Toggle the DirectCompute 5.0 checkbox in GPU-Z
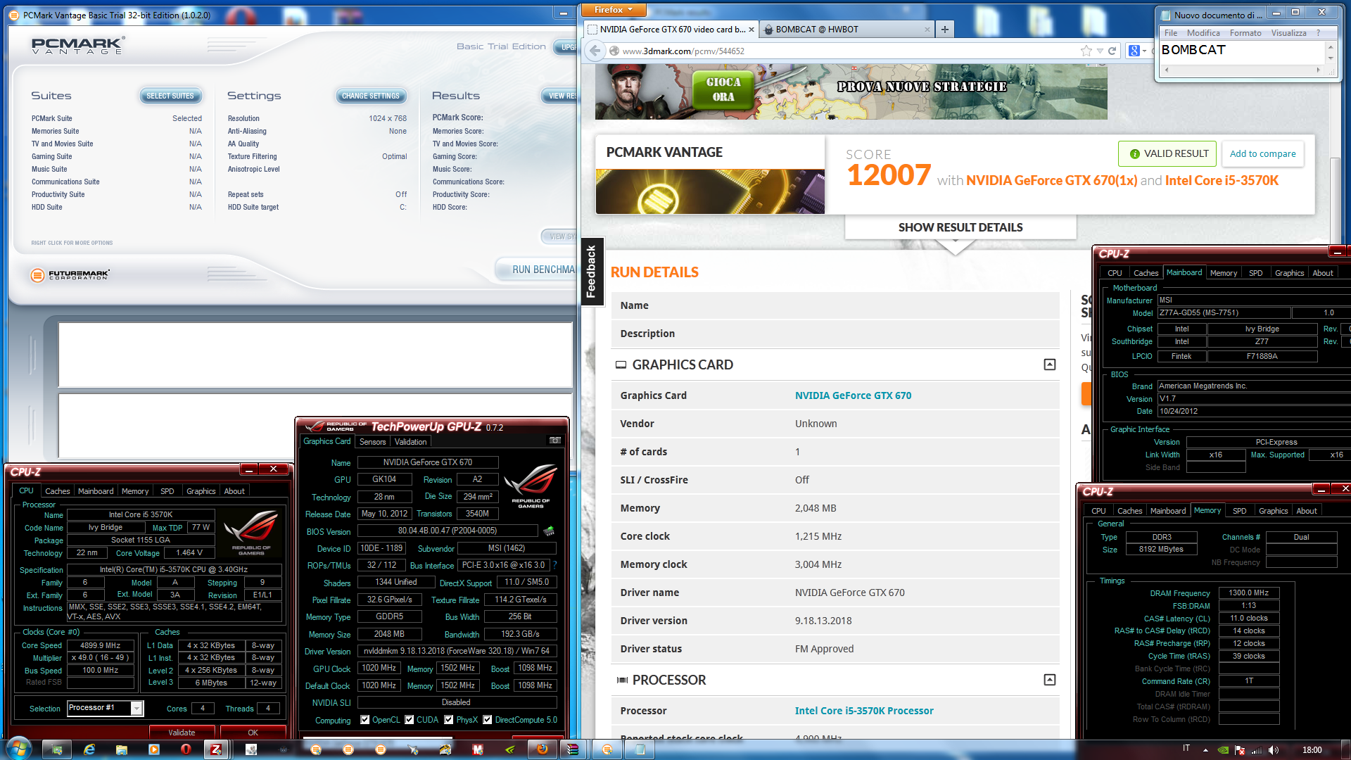The width and height of the screenshot is (1351, 760). coord(487,719)
